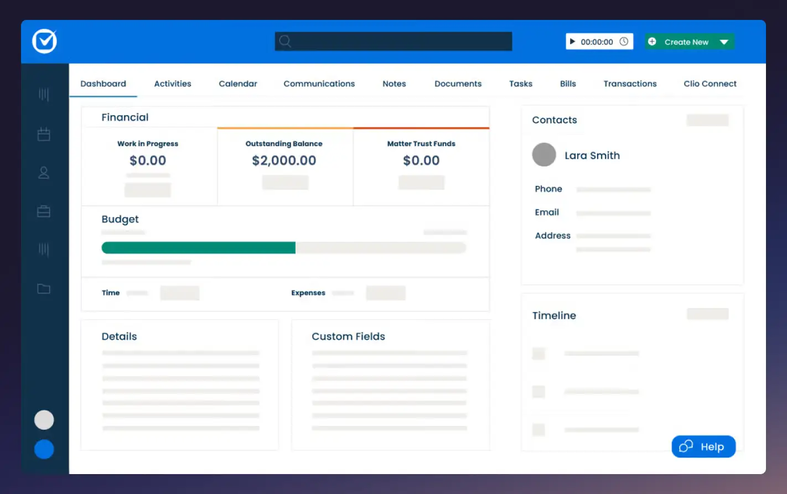Expand the Create New dropdown arrow
This screenshot has width=787, height=494.
point(724,41)
